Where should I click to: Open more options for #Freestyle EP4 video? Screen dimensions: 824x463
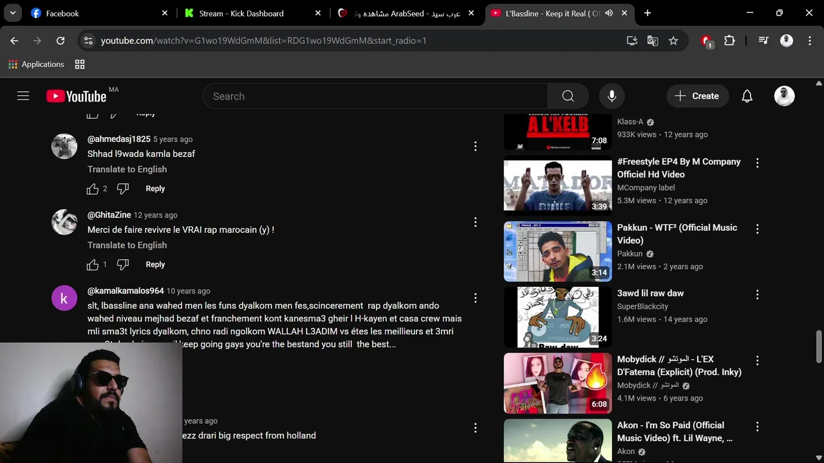click(757, 163)
